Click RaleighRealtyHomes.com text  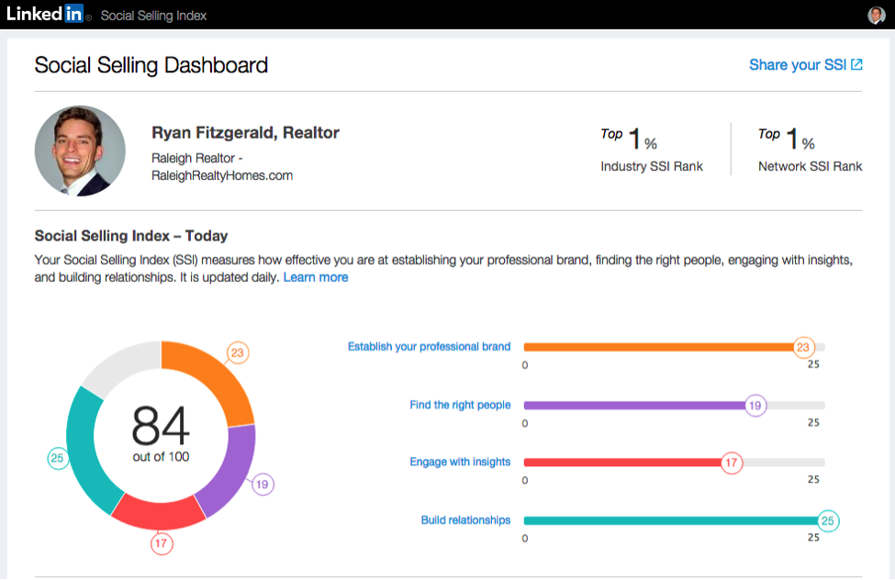coord(222,176)
